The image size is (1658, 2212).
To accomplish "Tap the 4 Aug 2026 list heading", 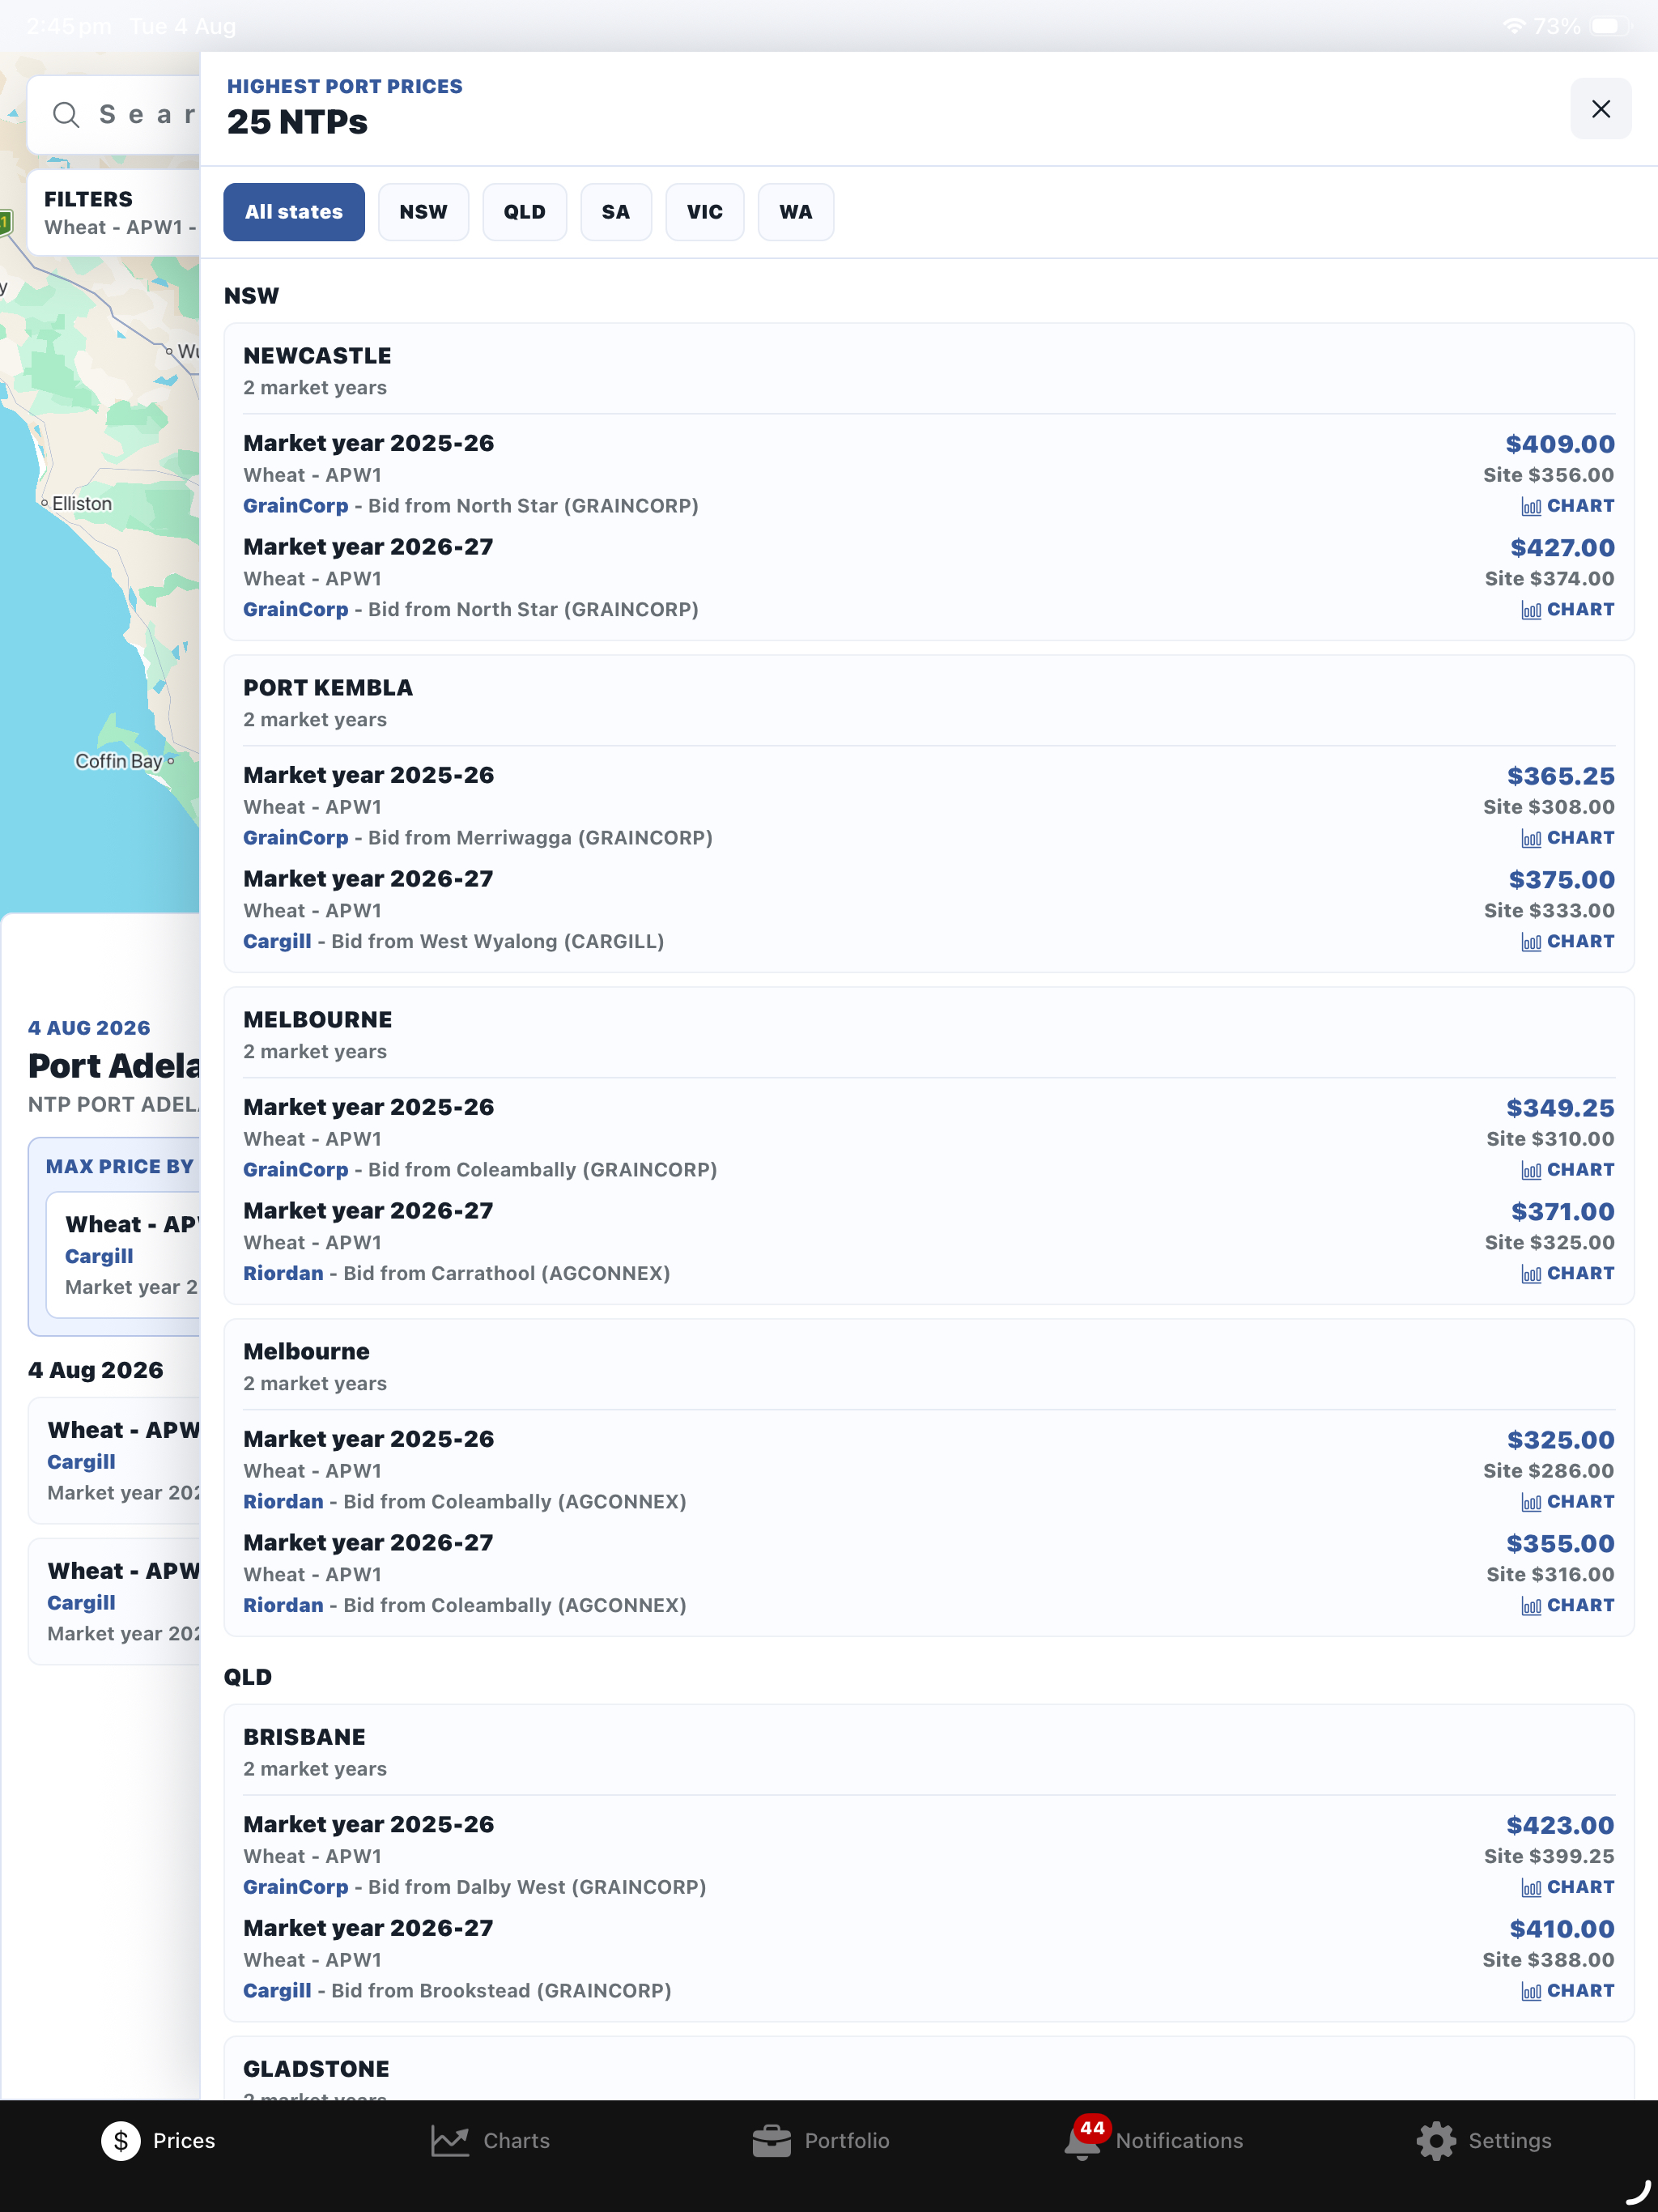I will point(96,1370).
